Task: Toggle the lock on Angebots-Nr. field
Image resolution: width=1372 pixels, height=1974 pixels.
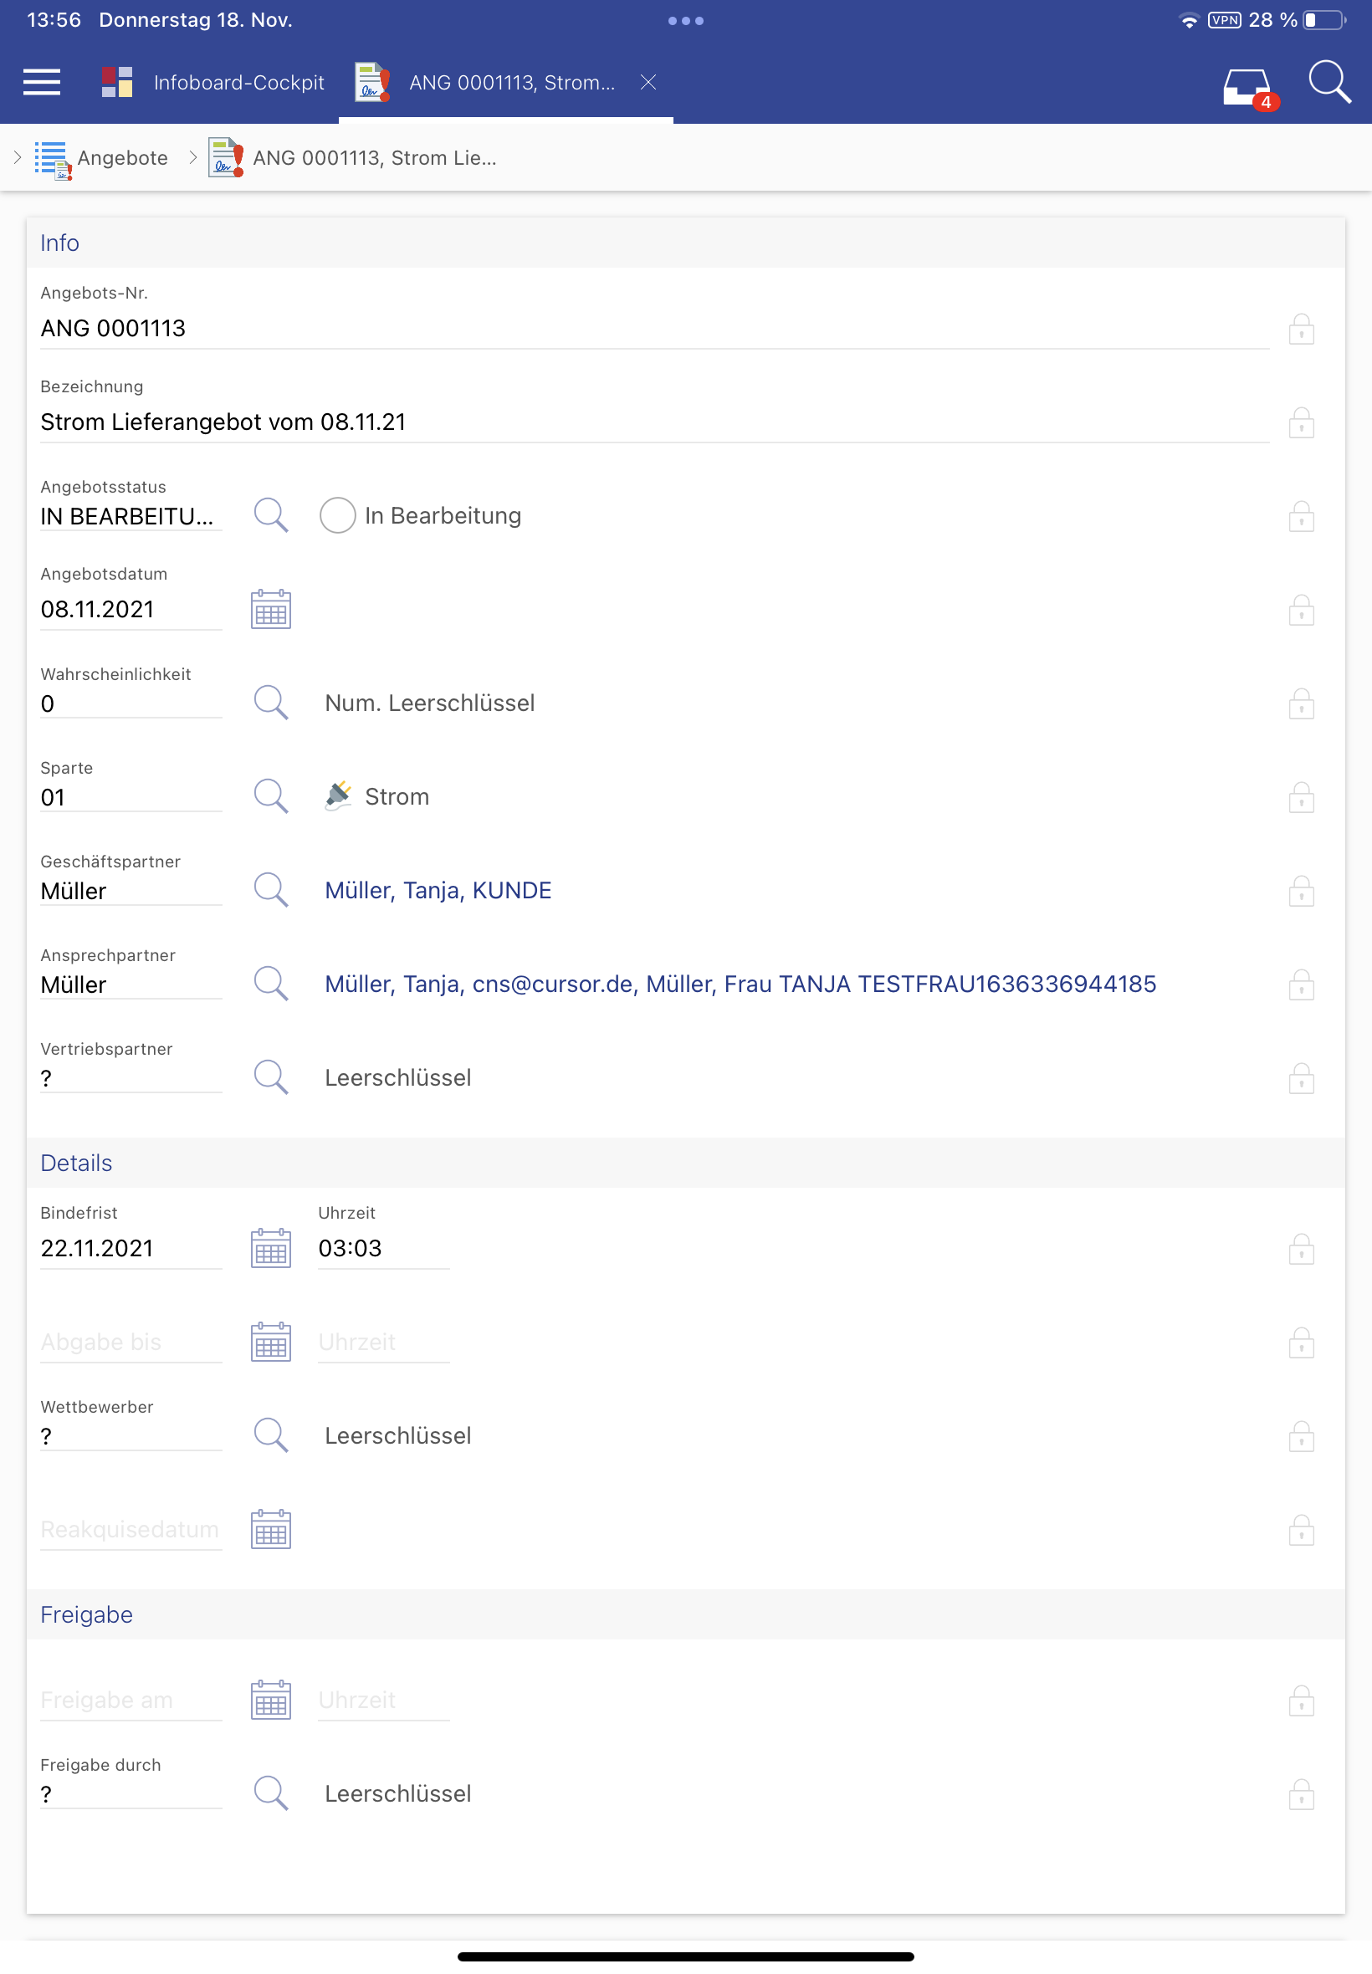Action: (x=1301, y=330)
